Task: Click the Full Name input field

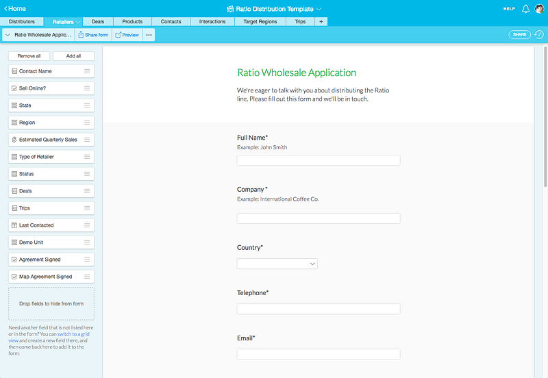Action: click(x=319, y=160)
